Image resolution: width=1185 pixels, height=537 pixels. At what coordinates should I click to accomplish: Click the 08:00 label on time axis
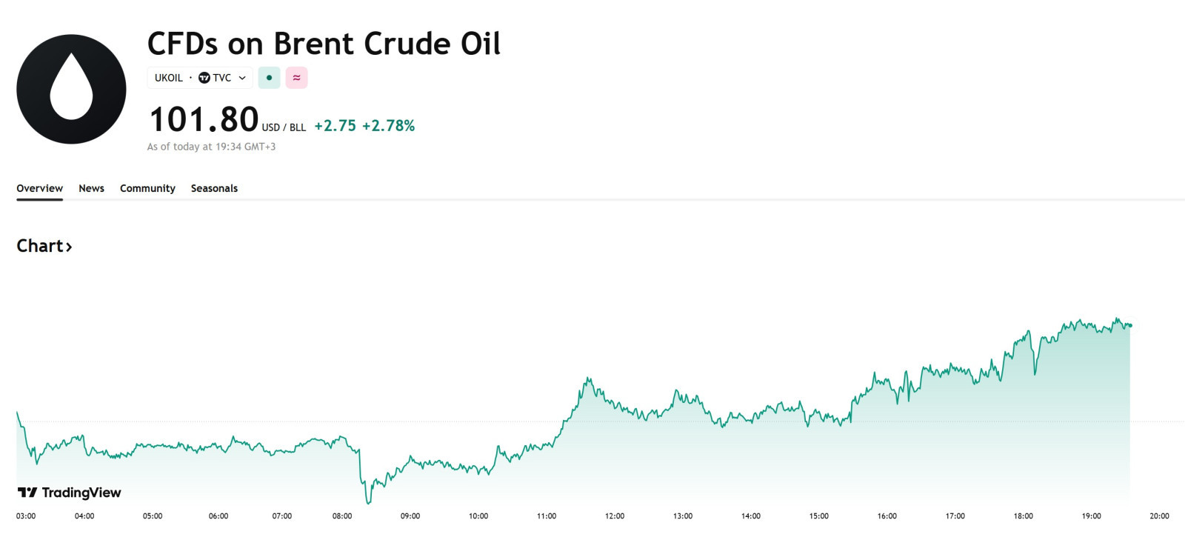tap(342, 516)
